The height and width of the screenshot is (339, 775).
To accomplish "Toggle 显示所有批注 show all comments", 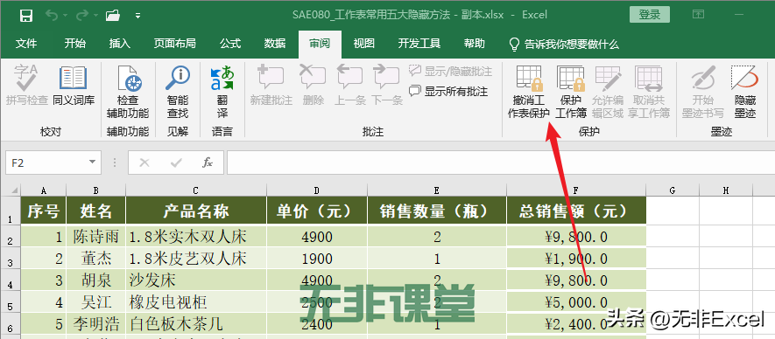I will coord(448,91).
